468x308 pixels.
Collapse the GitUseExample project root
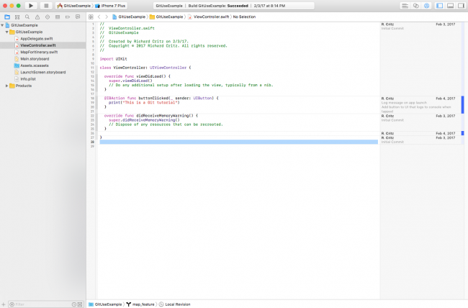click(x=2, y=25)
